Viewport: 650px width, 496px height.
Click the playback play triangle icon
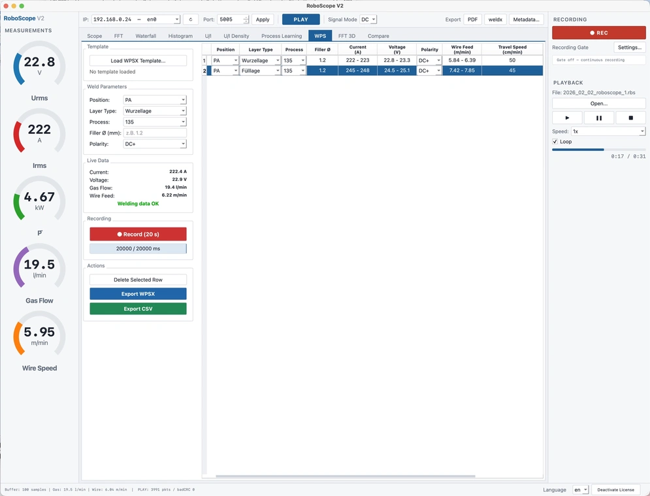point(567,118)
